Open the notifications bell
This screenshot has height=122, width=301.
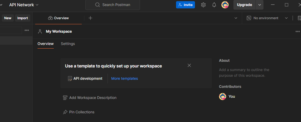click(x=214, y=5)
